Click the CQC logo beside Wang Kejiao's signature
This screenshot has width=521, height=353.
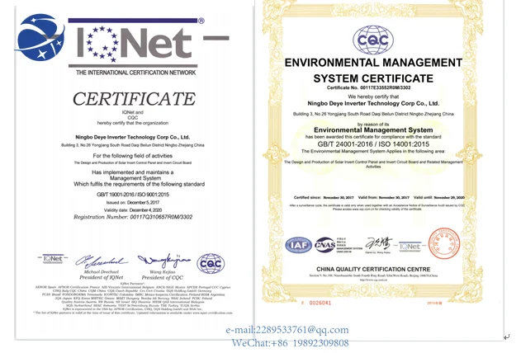tap(211, 264)
